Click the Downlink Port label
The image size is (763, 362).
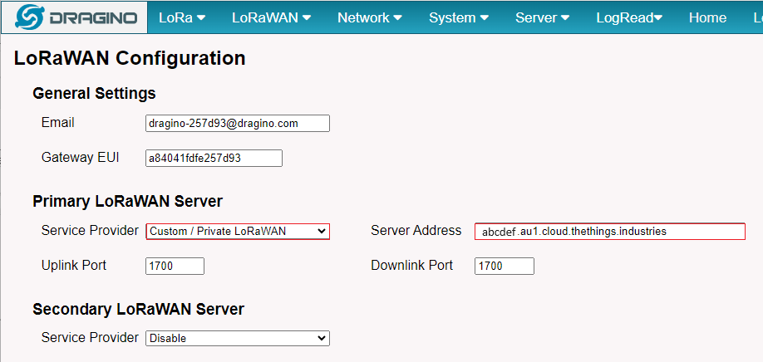pyautogui.click(x=412, y=266)
